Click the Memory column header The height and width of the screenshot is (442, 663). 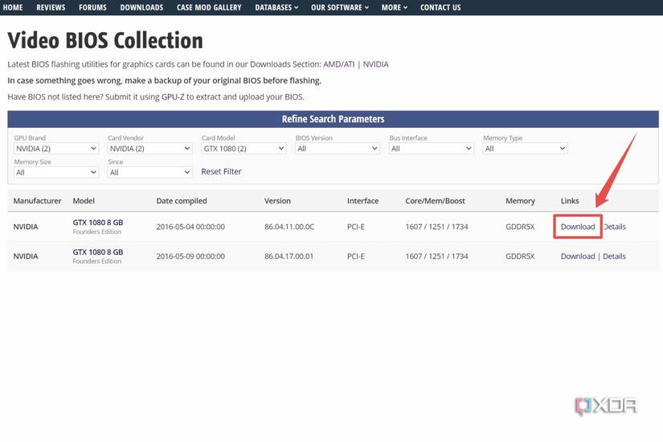click(x=520, y=201)
